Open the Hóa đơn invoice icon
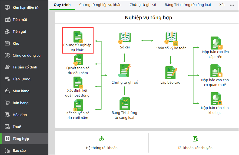239x155 pixels. [7, 115]
